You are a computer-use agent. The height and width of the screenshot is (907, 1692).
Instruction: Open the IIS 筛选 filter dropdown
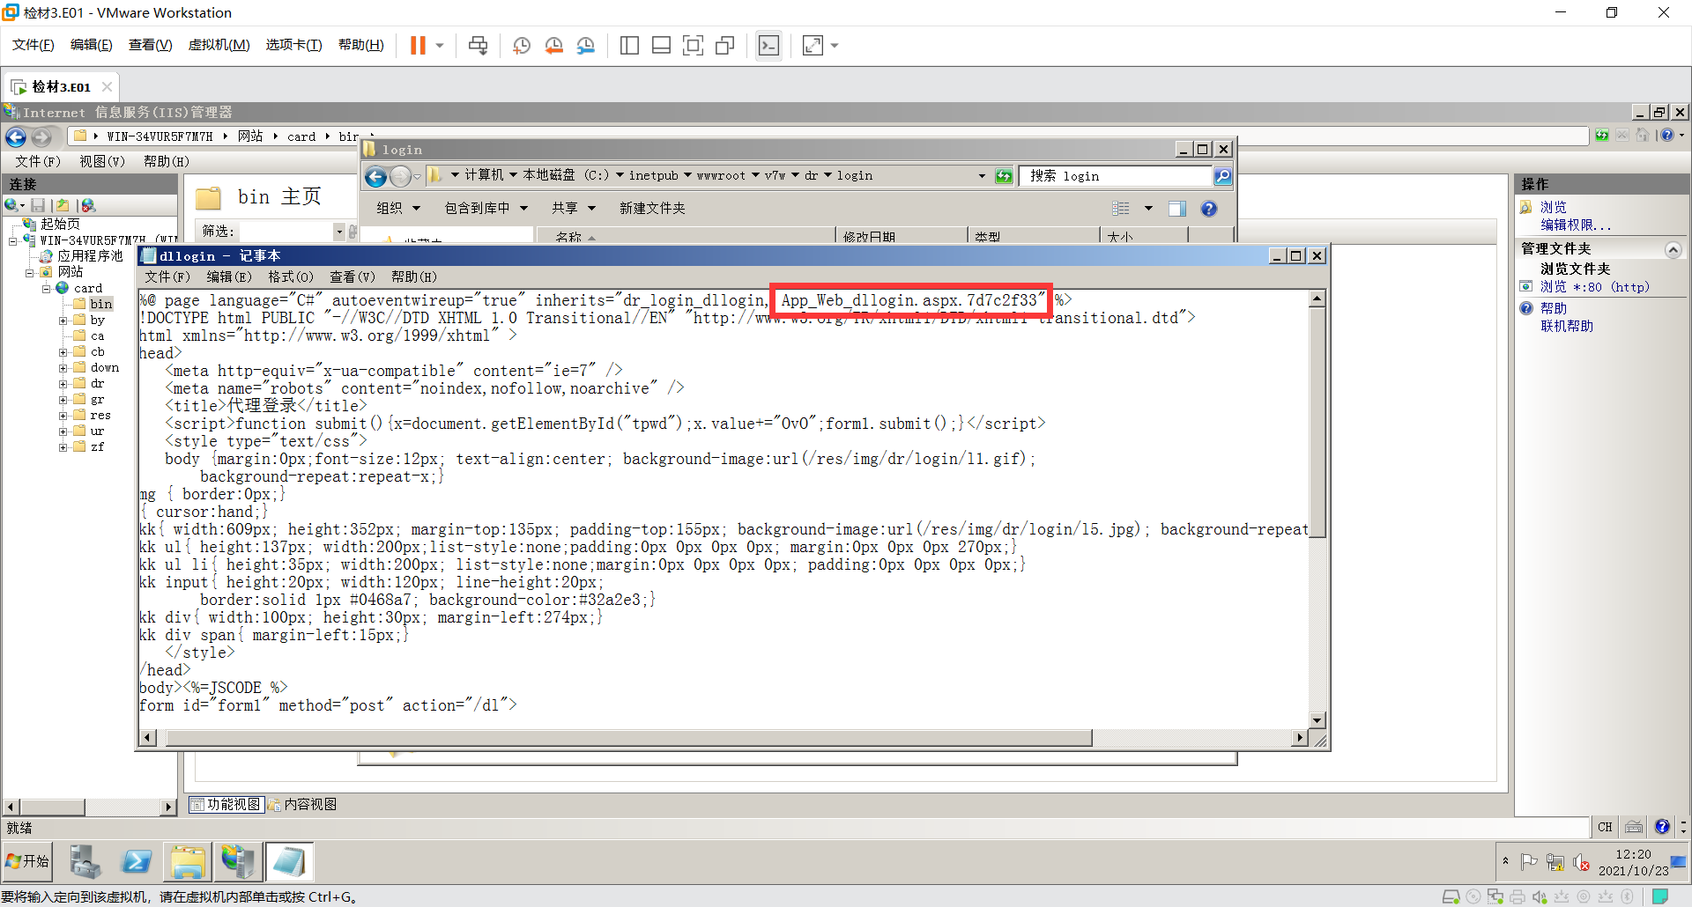(339, 232)
